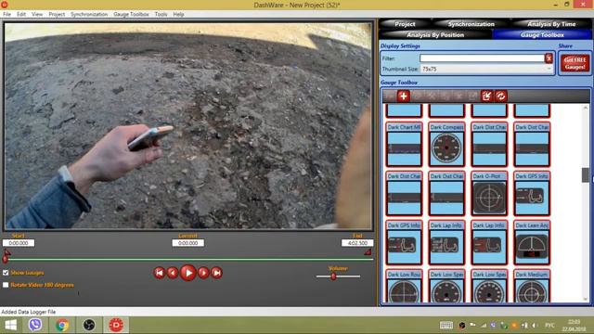This screenshot has width=594, height=334.
Task: Select the end trim marker on timeline
Action: (368, 252)
